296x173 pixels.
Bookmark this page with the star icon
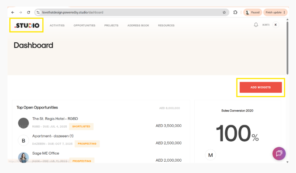coord(224,13)
